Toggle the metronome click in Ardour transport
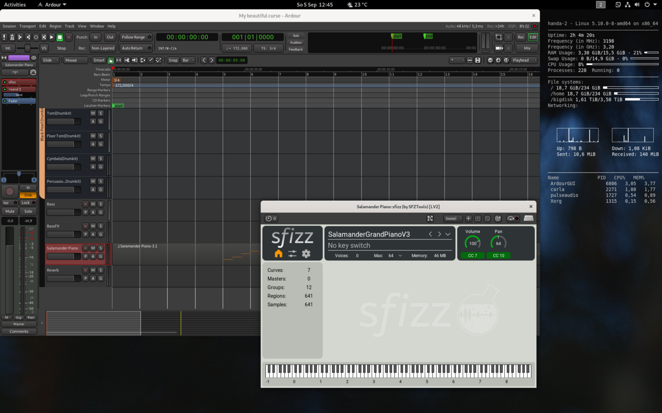The width and height of the screenshot is (662, 413). (12, 37)
